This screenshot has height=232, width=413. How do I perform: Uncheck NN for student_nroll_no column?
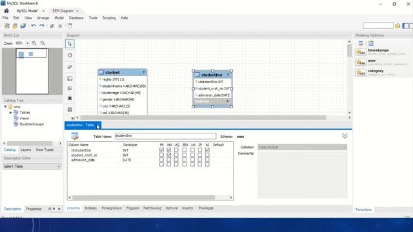169,155
